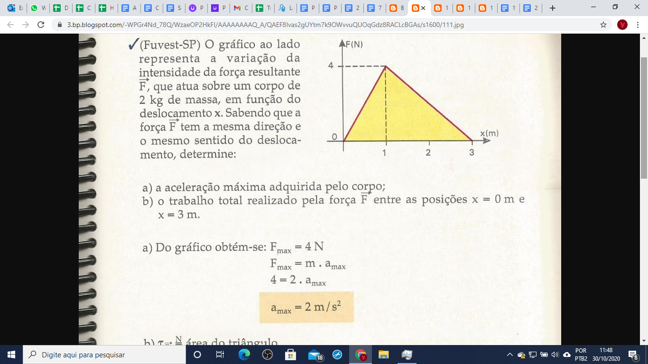This screenshot has width=648, height=364.
Task: Click the 'Digite aqui para pesquisar' search box
Action: (x=105, y=355)
